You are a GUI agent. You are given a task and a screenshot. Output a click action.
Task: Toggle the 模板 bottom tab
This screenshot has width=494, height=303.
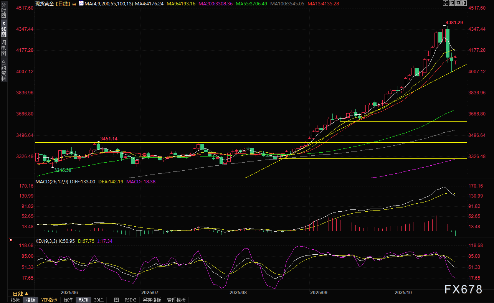coord(30,300)
